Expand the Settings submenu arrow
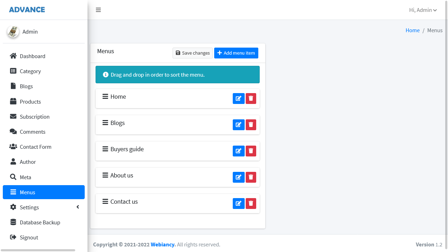448x252 pixels. [x=78, y=207]
